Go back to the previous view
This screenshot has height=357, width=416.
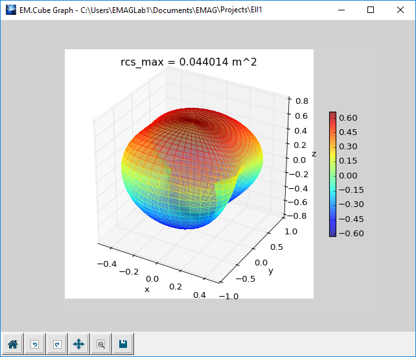tap(35, 344)
